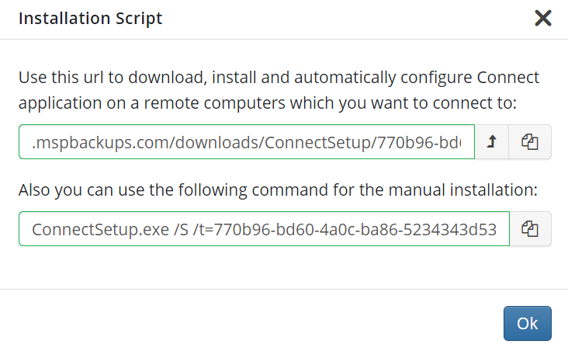Click inside the ConnectSetup.exe command field
The width and height of the screenshot is (568, 351).
coord(264,229)
